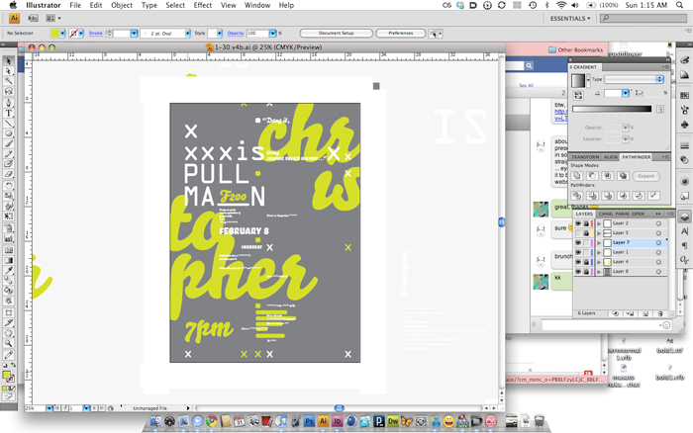This screenshot has height=433, width=693.
Task: Open the Object menu
Action: click(x=122, y=5)
